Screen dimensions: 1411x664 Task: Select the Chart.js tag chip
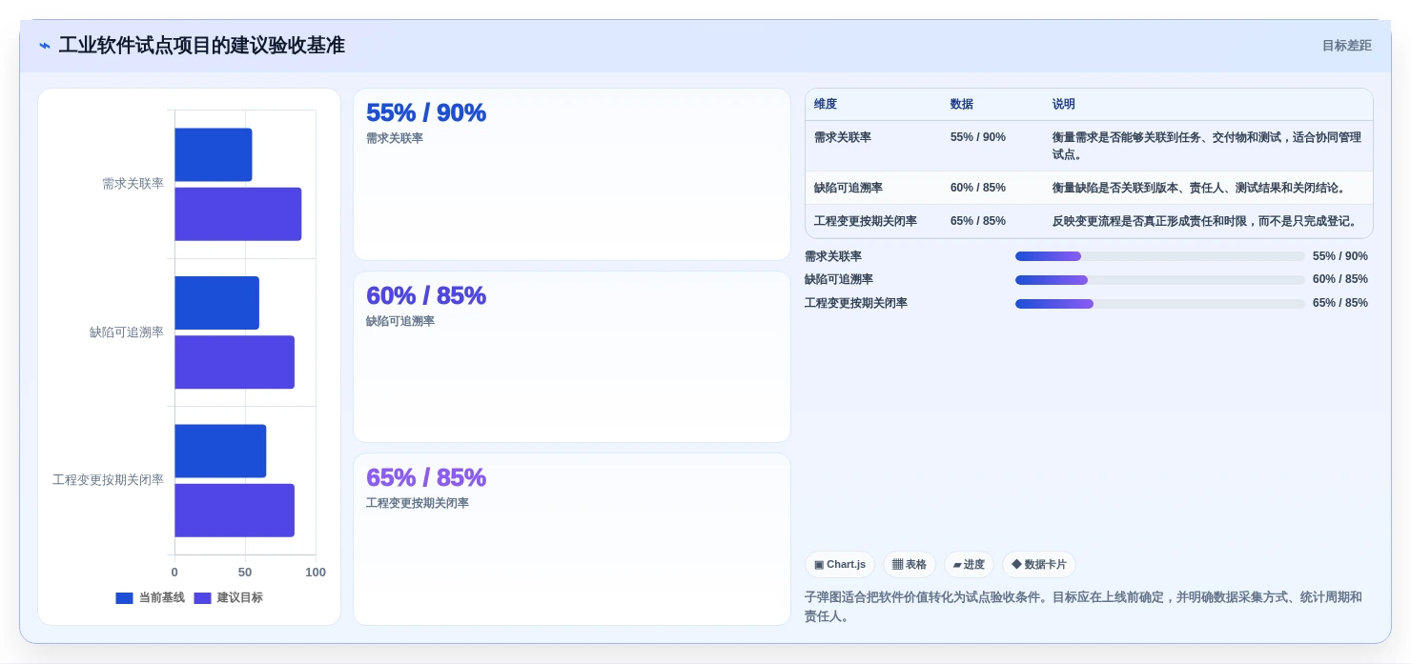tap(840, 565)
